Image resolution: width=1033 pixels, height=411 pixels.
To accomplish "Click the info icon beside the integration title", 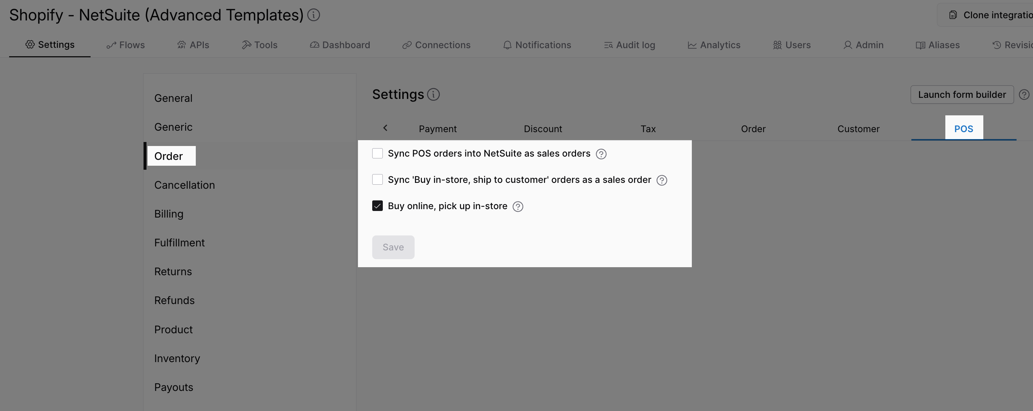I will [313, 15].
